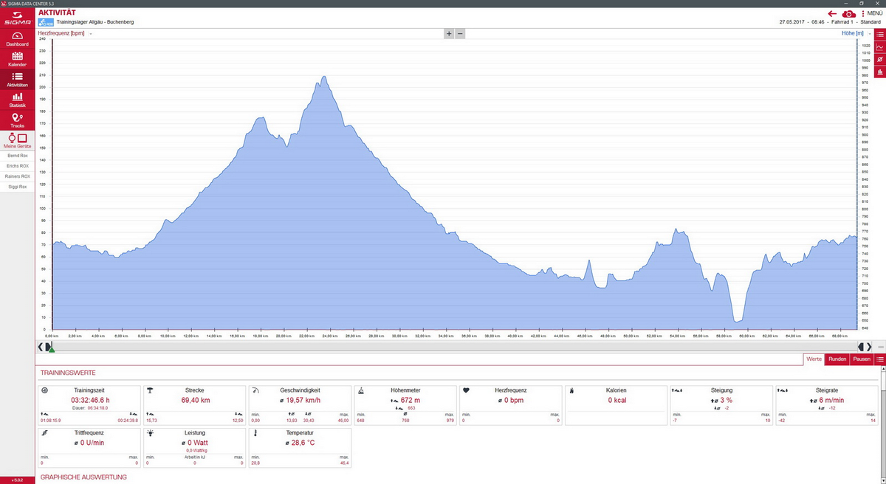Switch to the Pausen tab
Image resolution: width=886 pixels, height=484 pixels.
[x=862, y=359]
